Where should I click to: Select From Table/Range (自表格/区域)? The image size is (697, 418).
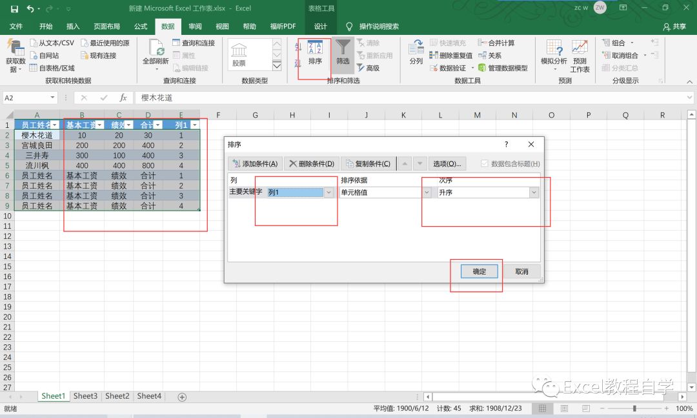[52, 68]
